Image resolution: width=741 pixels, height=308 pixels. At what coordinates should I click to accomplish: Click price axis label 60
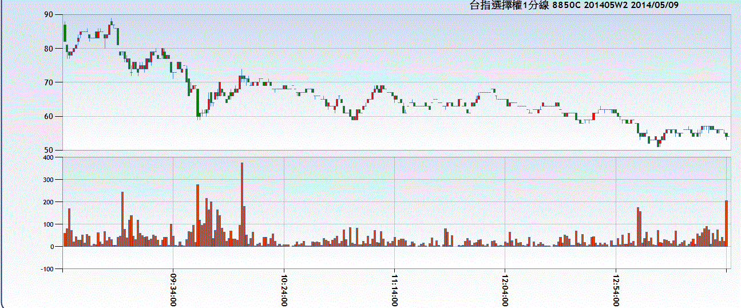pos(50,116)
